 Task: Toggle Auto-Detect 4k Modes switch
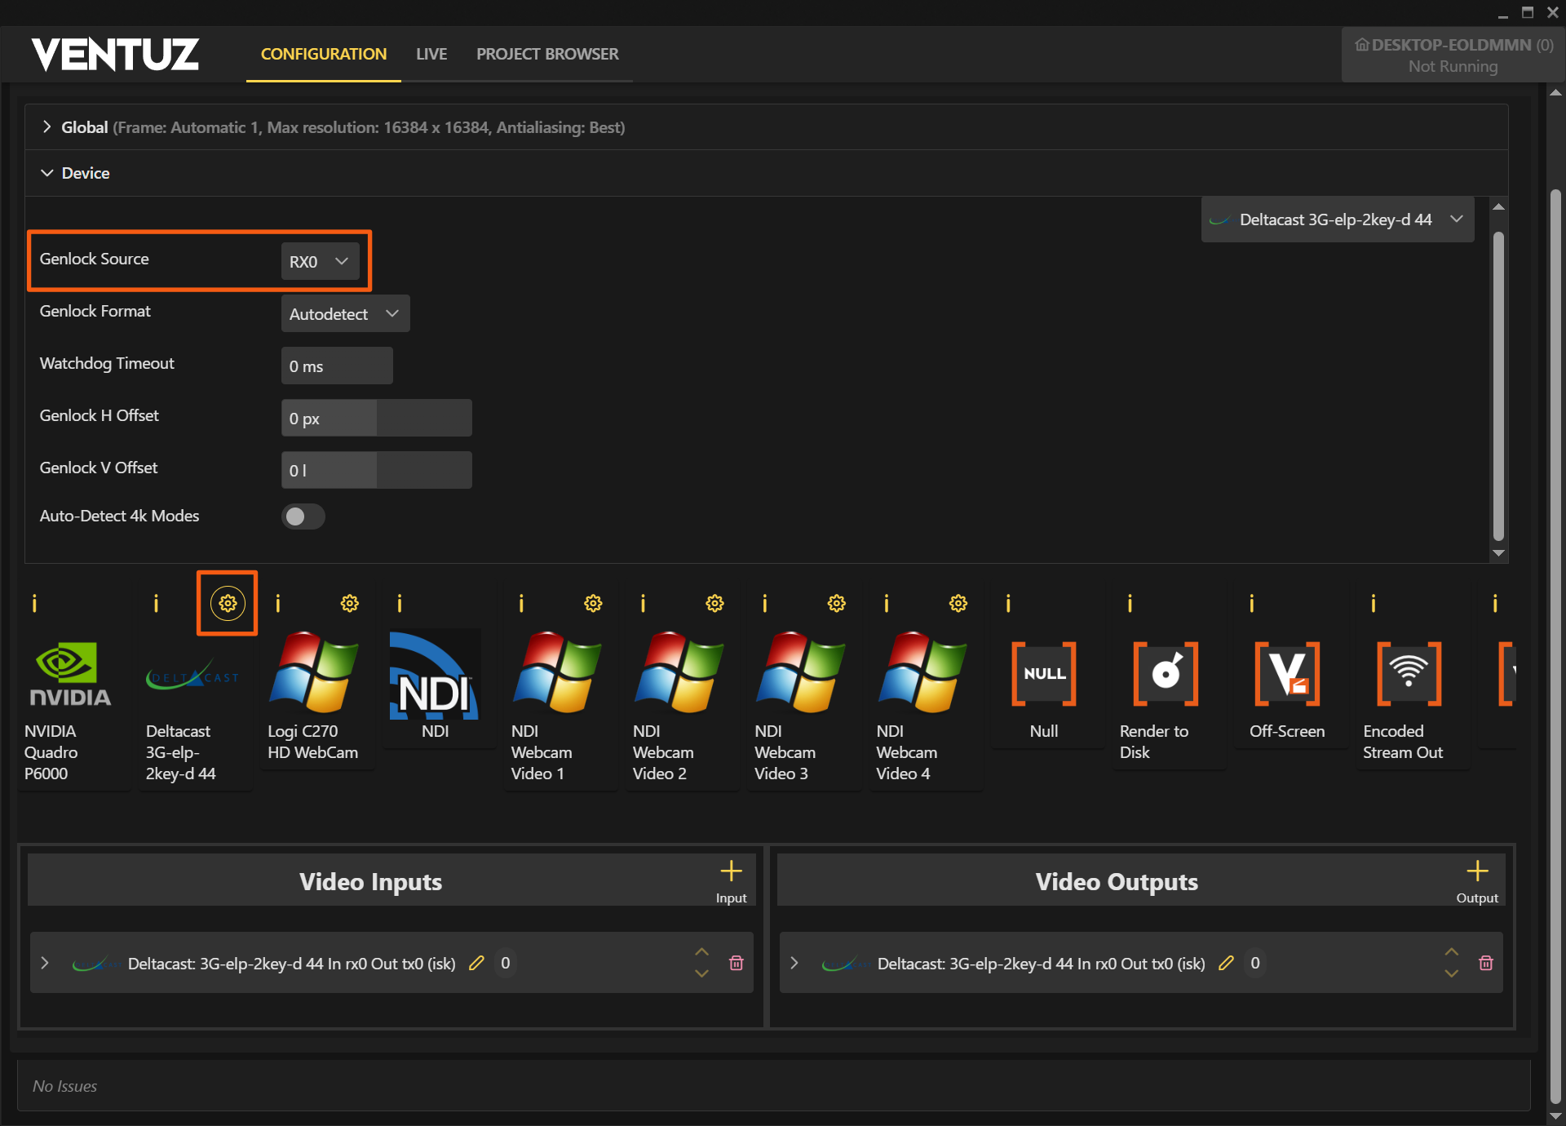(x=303, y=516)
